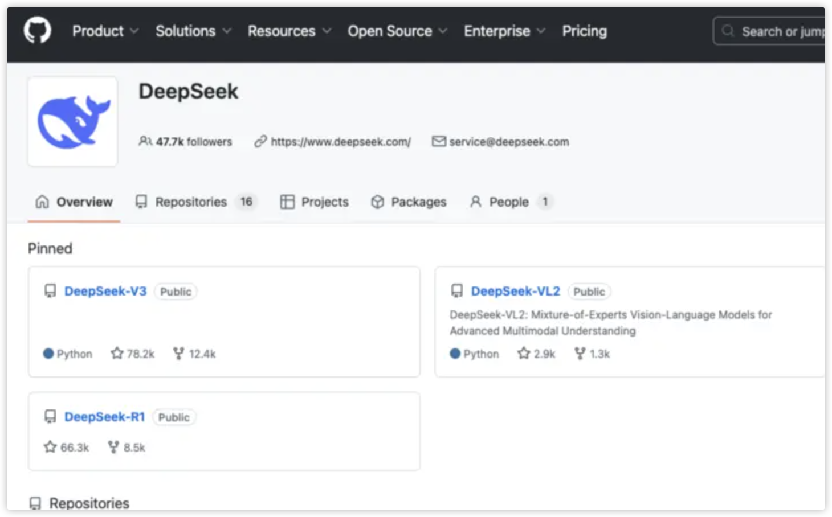Click the DeepSeek-VL2 description text
The height and width of the screenshot is (517, 832).
611,323
